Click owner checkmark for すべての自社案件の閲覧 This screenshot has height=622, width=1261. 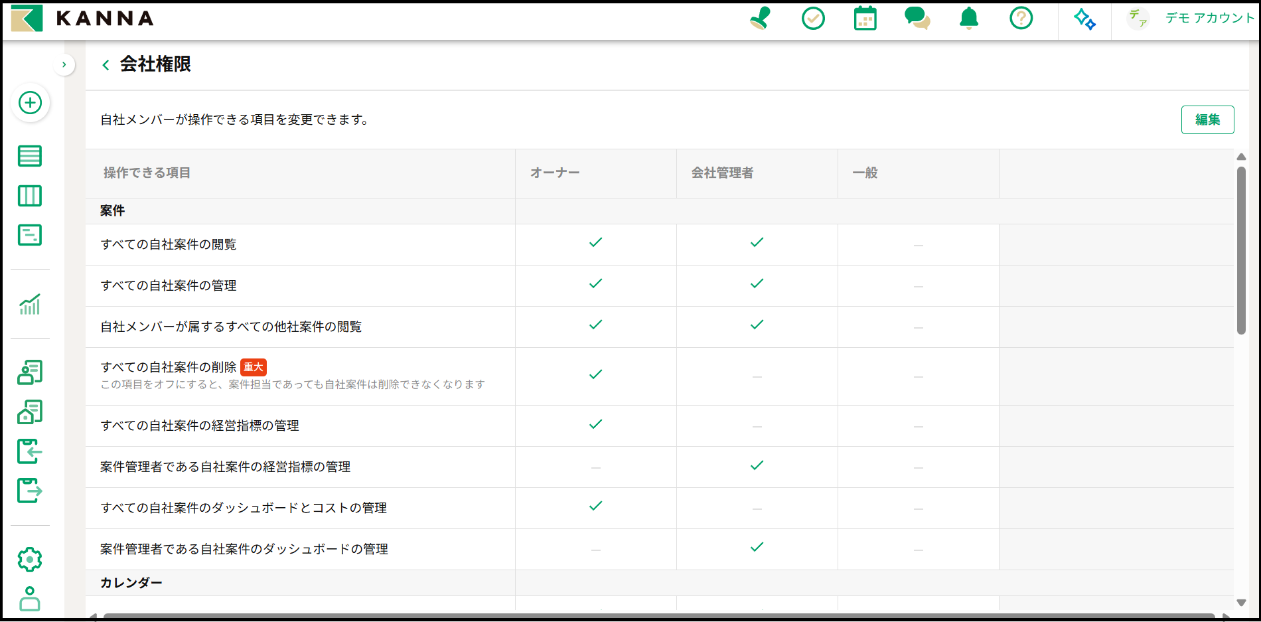(596, 242)
